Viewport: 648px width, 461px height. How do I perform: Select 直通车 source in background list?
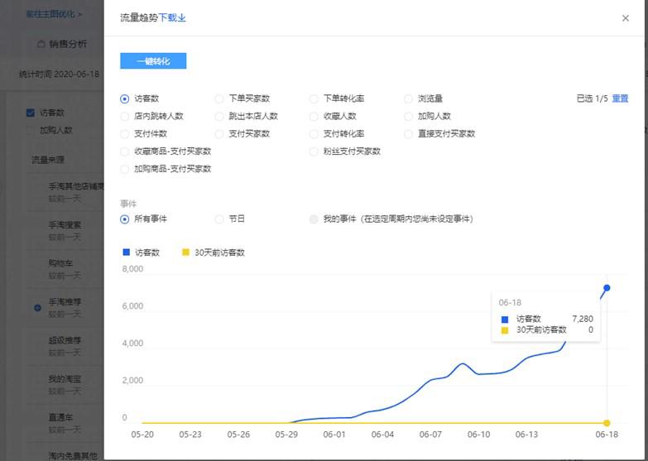[60, 417]
